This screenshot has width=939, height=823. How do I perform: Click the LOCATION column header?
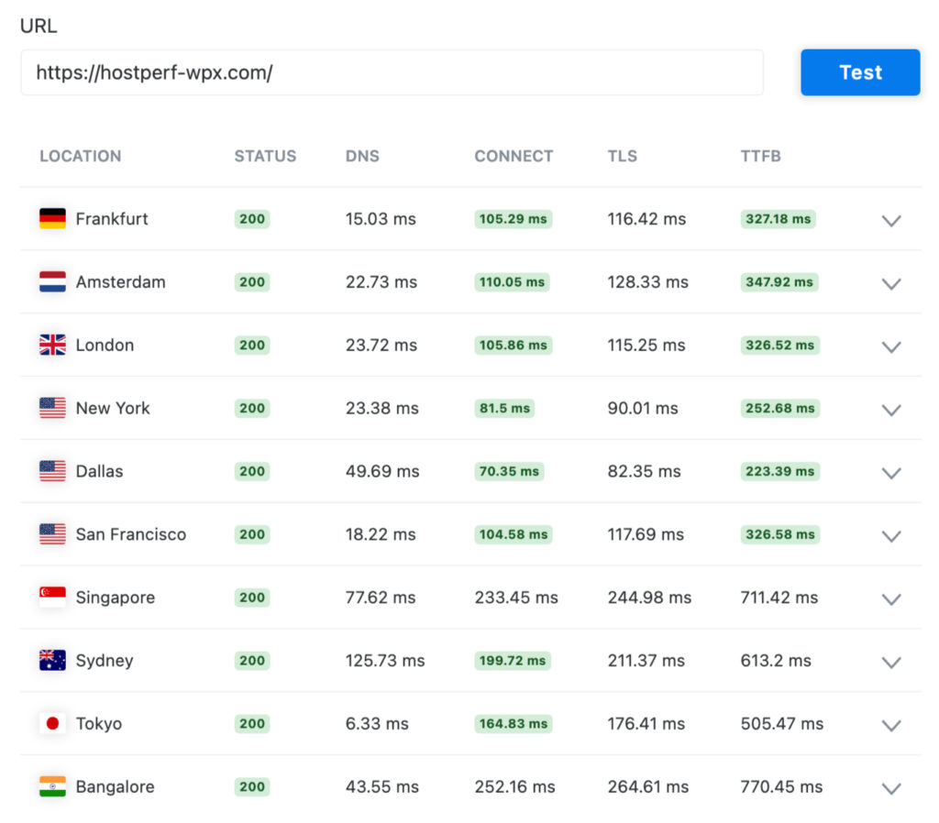tap(81, 156)
